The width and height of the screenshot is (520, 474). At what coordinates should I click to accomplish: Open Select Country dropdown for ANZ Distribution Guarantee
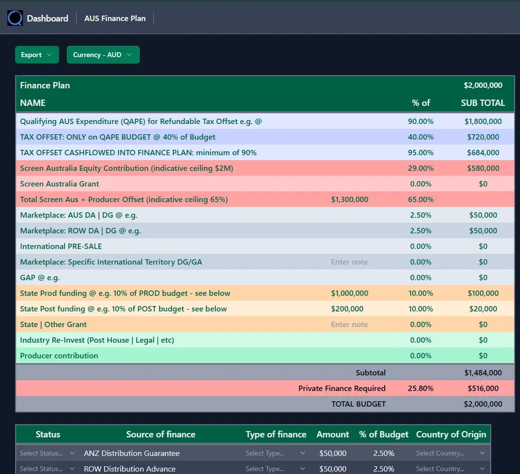pyautogui.click(x=450, y=453)
